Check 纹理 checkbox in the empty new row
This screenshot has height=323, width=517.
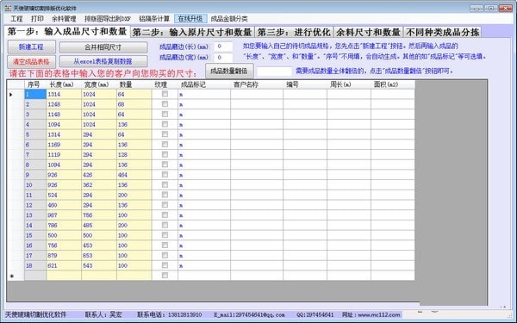click(x=165, y=276)
